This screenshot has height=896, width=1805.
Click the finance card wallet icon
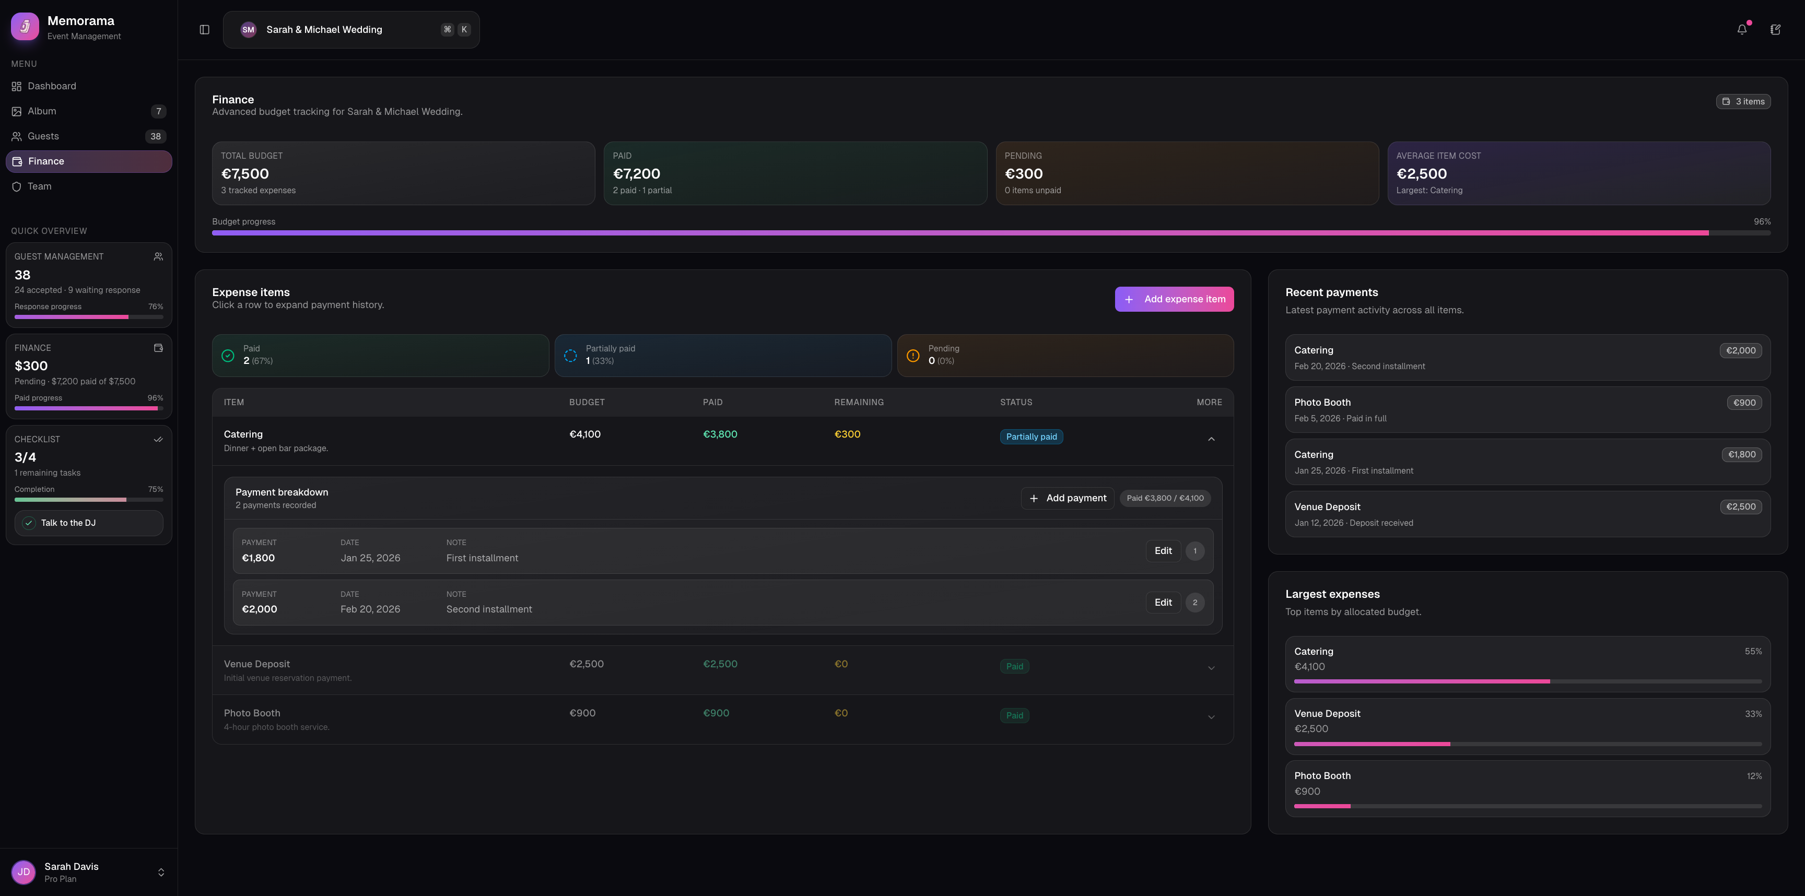158,347
